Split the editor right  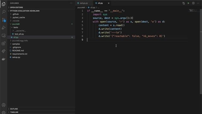[x=193, y=3]
